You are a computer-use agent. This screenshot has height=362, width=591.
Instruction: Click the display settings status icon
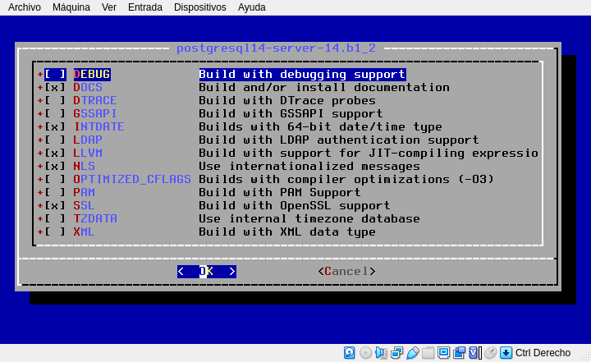pyautogui.click(x=443, y=353)
